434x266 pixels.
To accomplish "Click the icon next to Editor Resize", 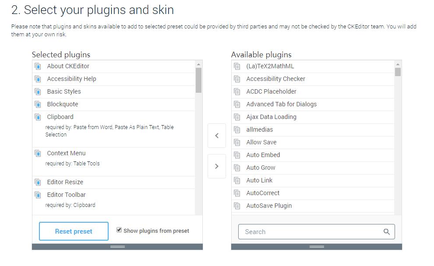I will [38, 182].
